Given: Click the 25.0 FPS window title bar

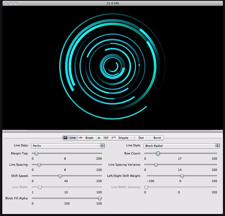Looking at the screenshot, I should [112, 3].
